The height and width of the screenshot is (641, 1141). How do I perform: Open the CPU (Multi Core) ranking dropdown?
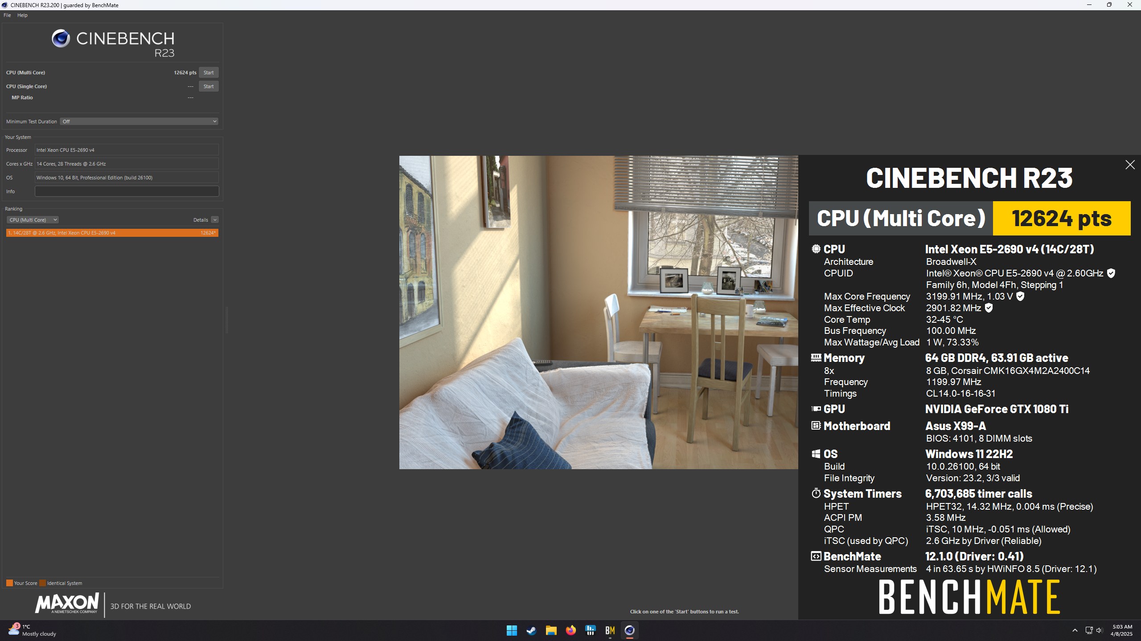tap(33, 220)
